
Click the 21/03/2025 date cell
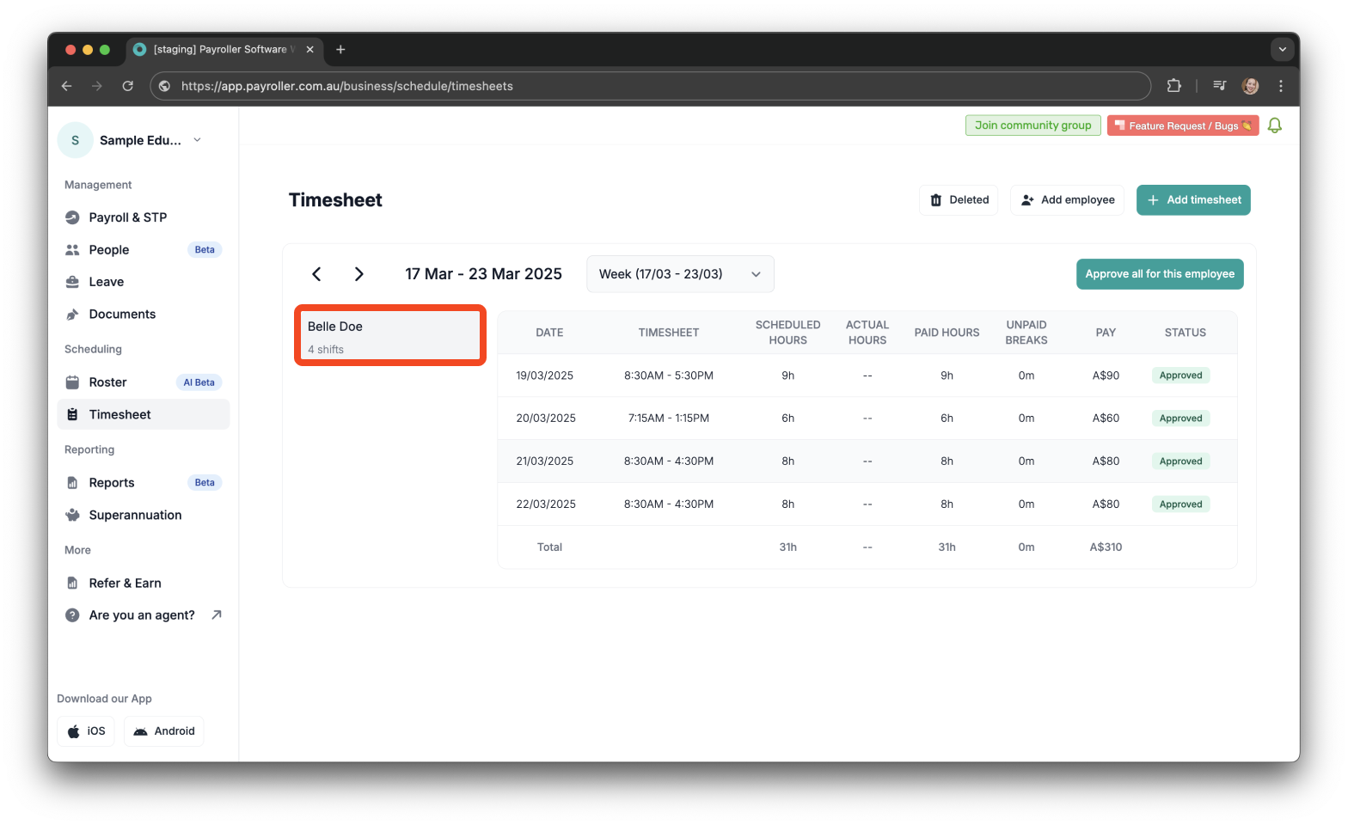point(545,461)
